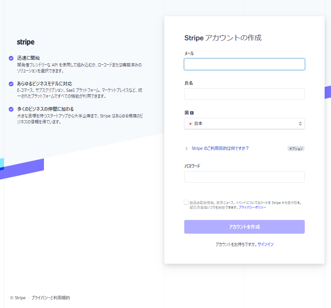The height and width of the screenshot is (308, 331).
Task: Click the 多くのビジネスの仲間に加わる heading text
Action: 46,109
